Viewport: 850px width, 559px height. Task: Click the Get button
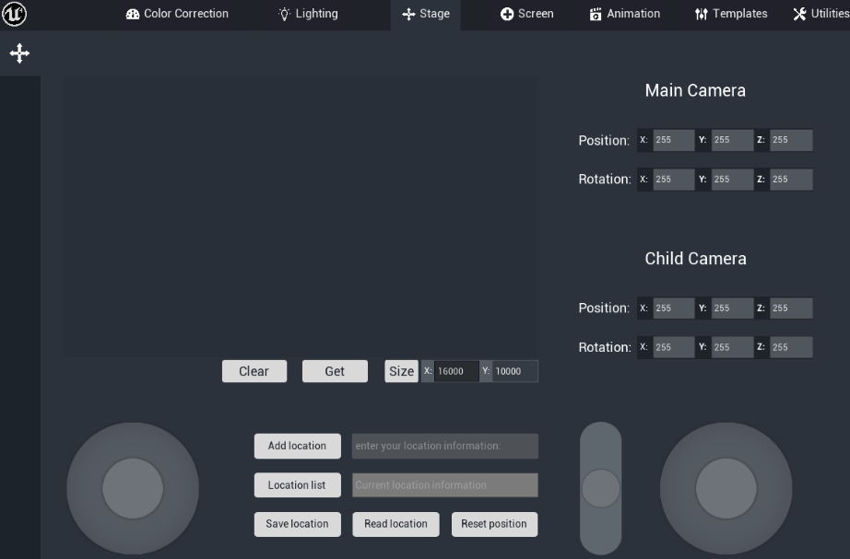coord(335,371)
